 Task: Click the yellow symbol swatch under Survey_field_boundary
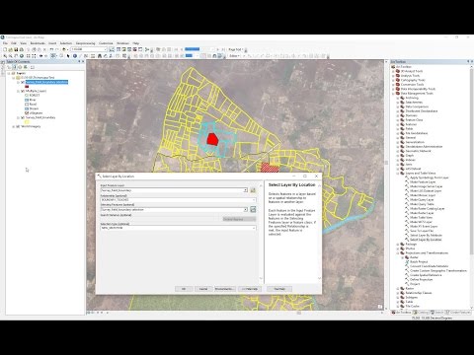coord(27,122)
